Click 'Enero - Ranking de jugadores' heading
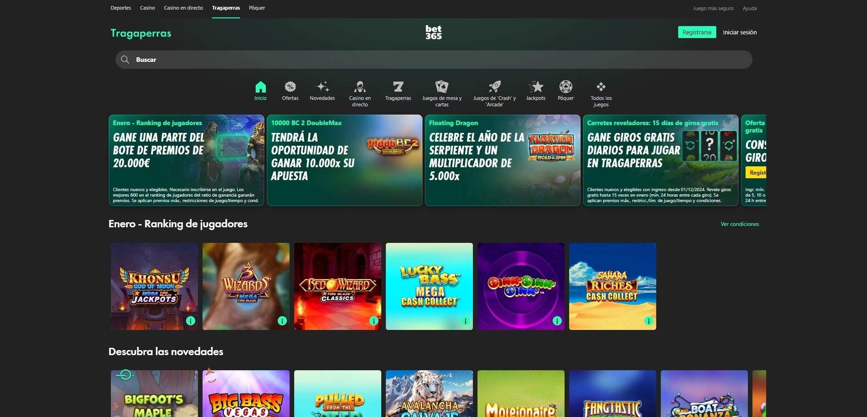The height and width of the screenshot is (417, 867). pyautogui.click(x=178, y=224)
